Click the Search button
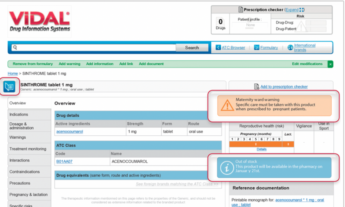345x207 pixels. pos(192,48)
